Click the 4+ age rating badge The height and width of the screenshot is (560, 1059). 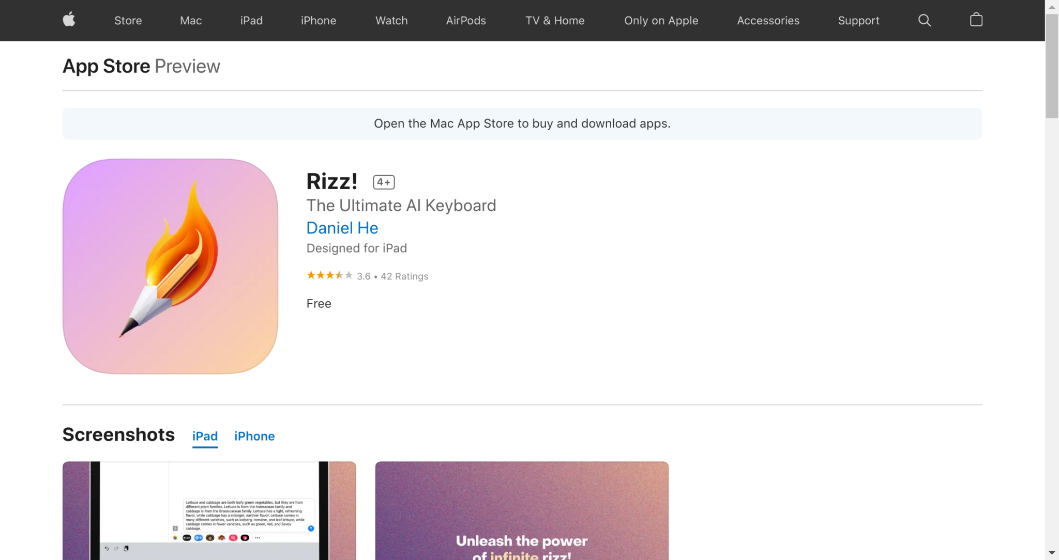tap(383, 181)
